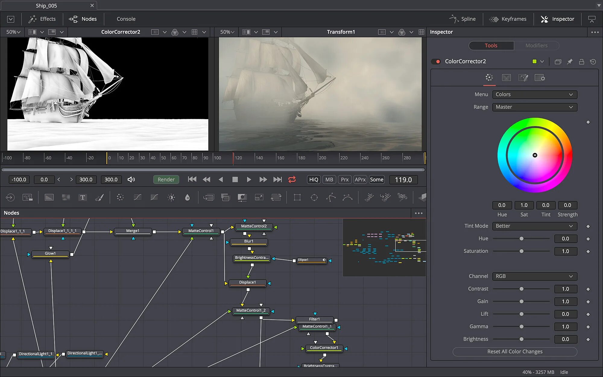Expand the Tint Mode dropdown
Image resolution: width=603 pixels, height=377 pixels.
pyautogui.click(x=534, y=226)
